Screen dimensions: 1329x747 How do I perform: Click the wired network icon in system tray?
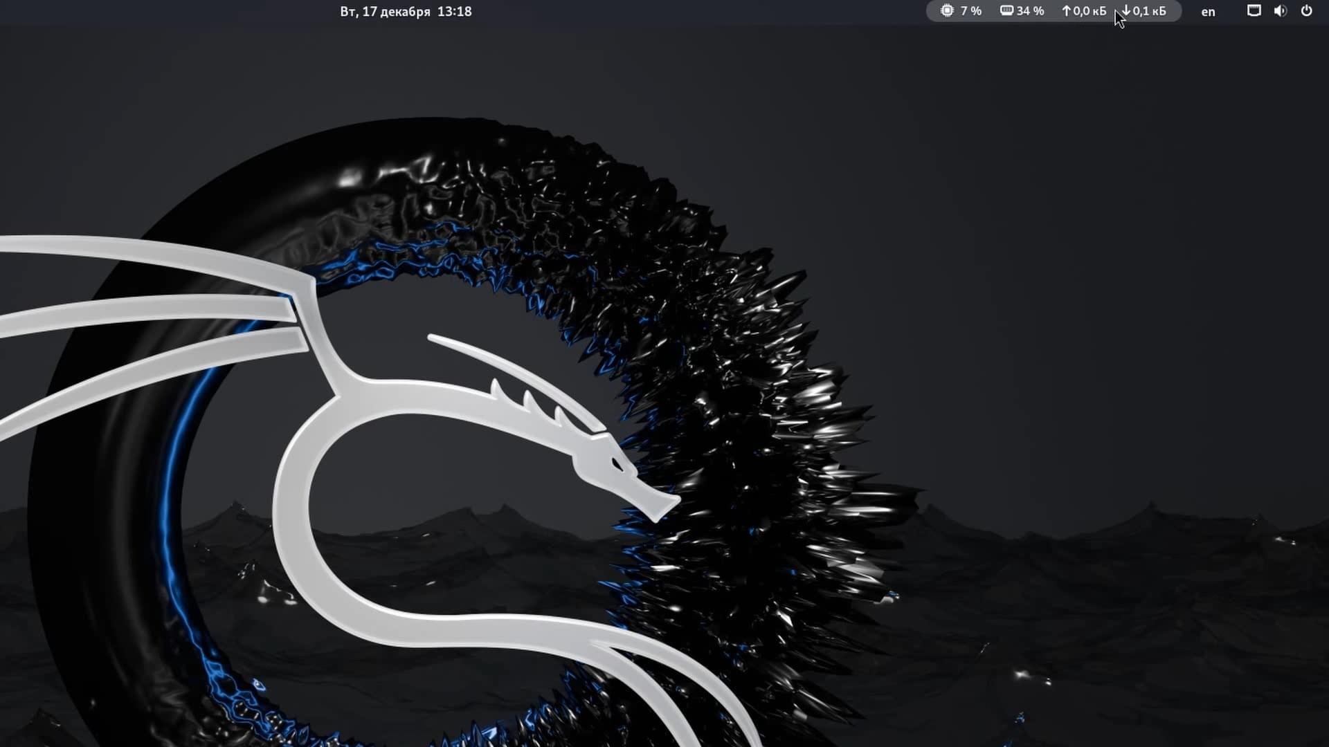tap(1254, 10)
